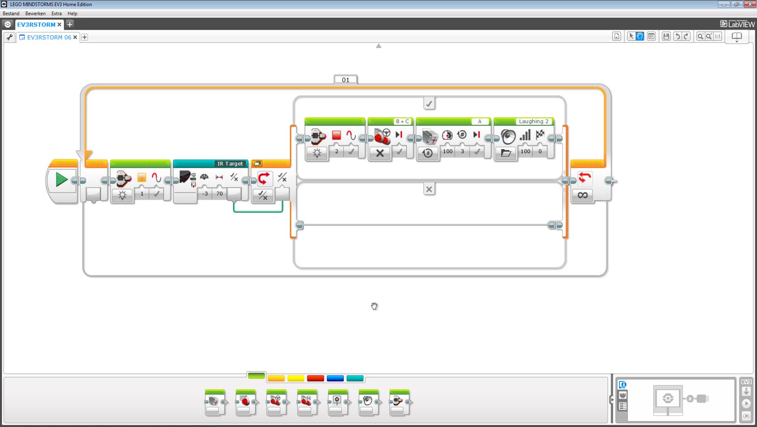Toggle switch to tabbed view
757x427 pixels.
pos(257,163)
